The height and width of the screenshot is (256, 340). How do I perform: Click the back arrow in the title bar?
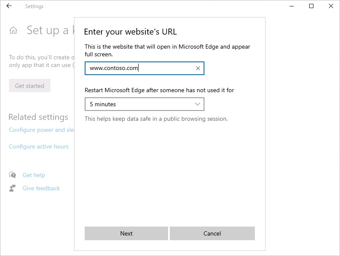coord(9,6)
